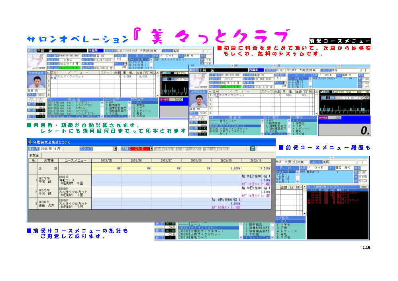Click the 2003/09 column header
Screen dimensions: 398x281
tap(226, 160)
